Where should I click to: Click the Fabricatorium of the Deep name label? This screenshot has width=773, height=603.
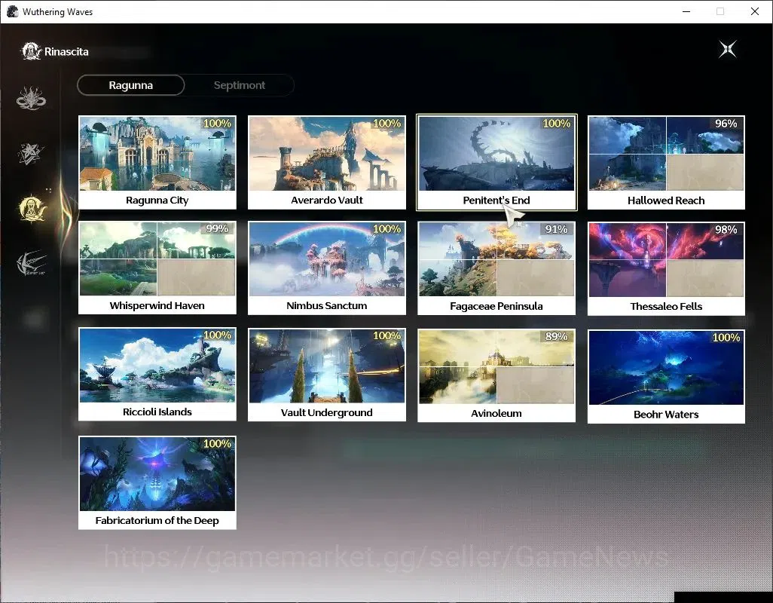(157, 521)
